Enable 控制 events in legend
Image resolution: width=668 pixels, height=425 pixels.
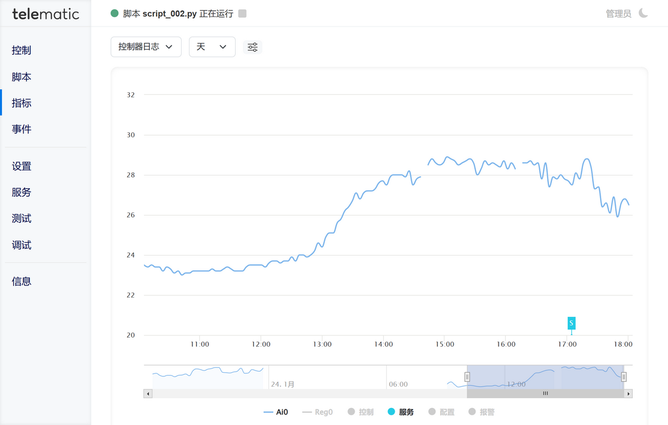click(361, 412)
